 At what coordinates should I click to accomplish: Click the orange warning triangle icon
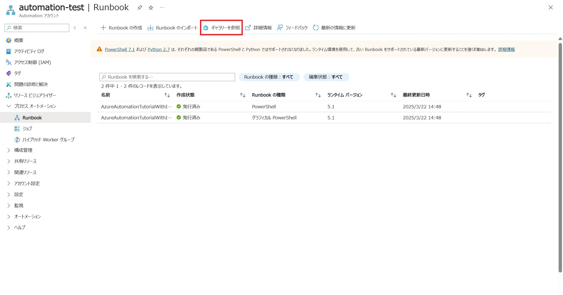click(x=99, y=49)
